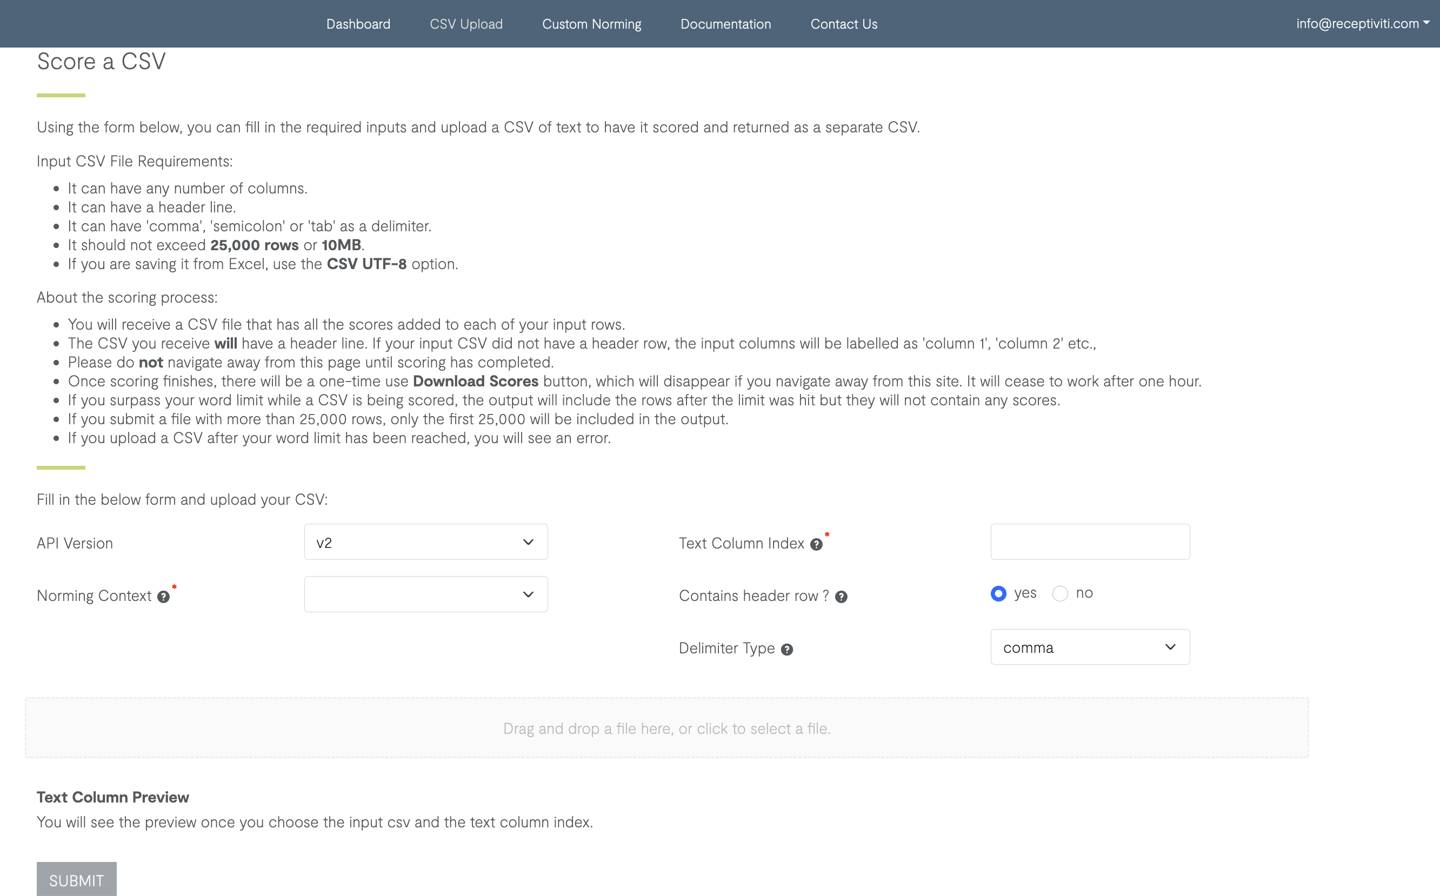Click the drag and drop file upload area

click(x=666, y=728)
